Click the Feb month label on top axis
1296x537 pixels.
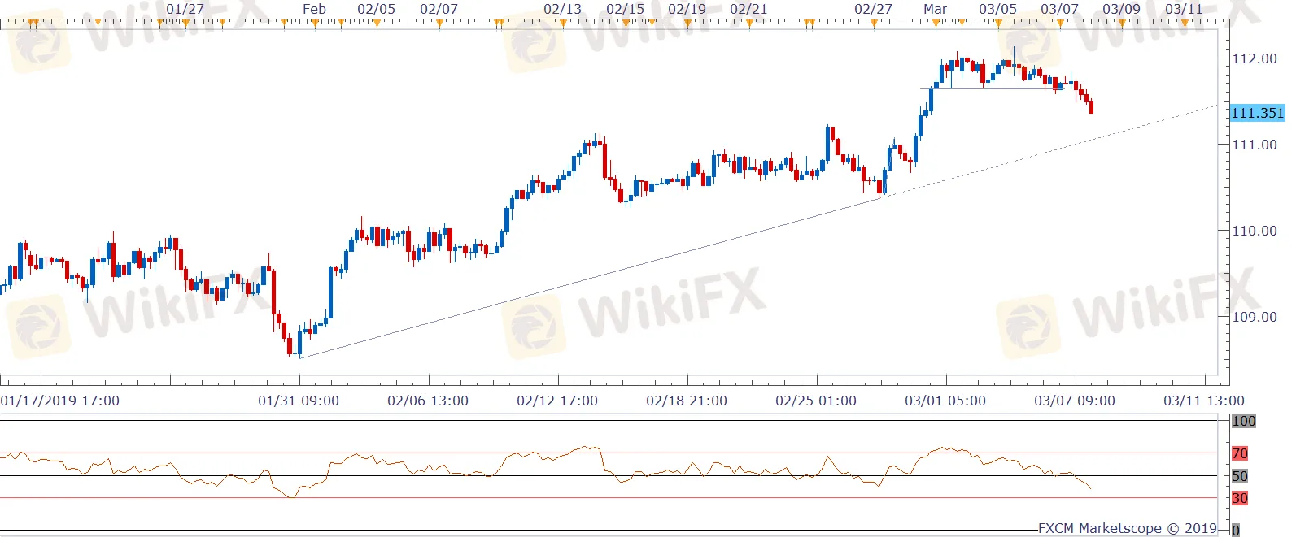tap(315, 9)
